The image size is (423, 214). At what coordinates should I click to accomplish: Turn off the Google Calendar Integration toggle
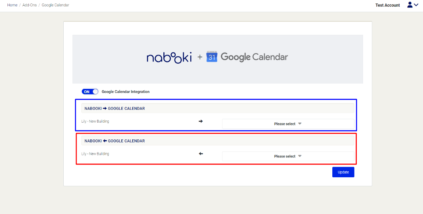pos(90,92)
